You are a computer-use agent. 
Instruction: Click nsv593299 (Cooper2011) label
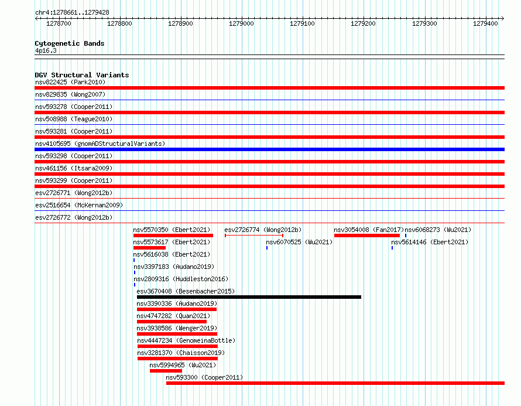click(x=74, y=180)
